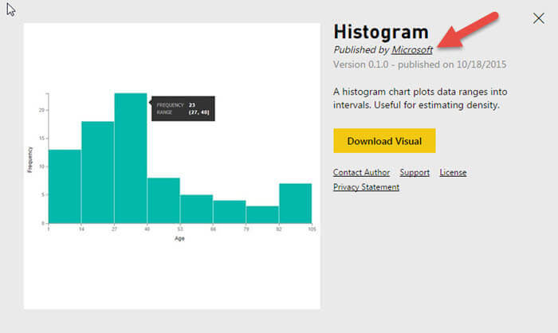Open the Support link
Image resolution: width=558 pixels, height=333 pixels.
[415, 172]
